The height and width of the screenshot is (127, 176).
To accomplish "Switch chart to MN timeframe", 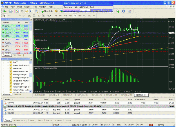I will click(x=94, y=16).
